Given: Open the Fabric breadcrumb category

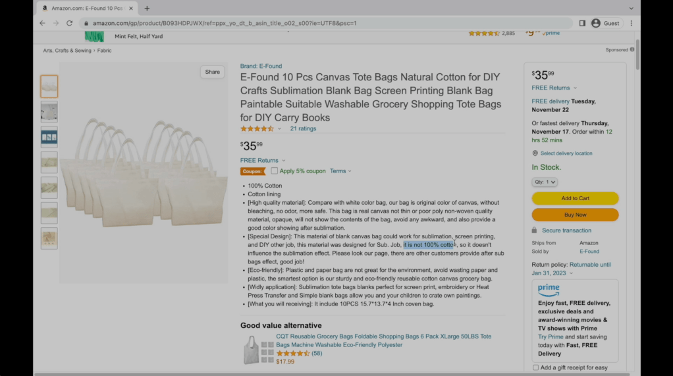Looking at the screenshot, I should (x=104, y=50).
